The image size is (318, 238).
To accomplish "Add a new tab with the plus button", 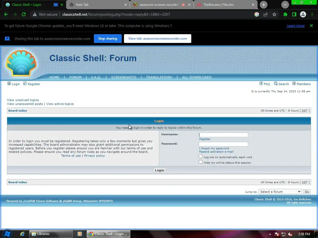I will point(263,5).
